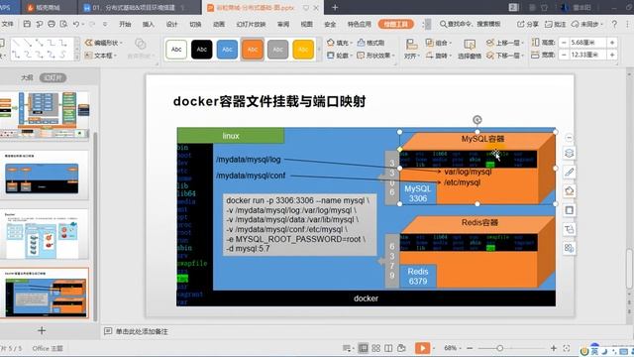Select the third slide thumbnail
The width and height of the screenshot is (634, 357).
pos(44,234)
